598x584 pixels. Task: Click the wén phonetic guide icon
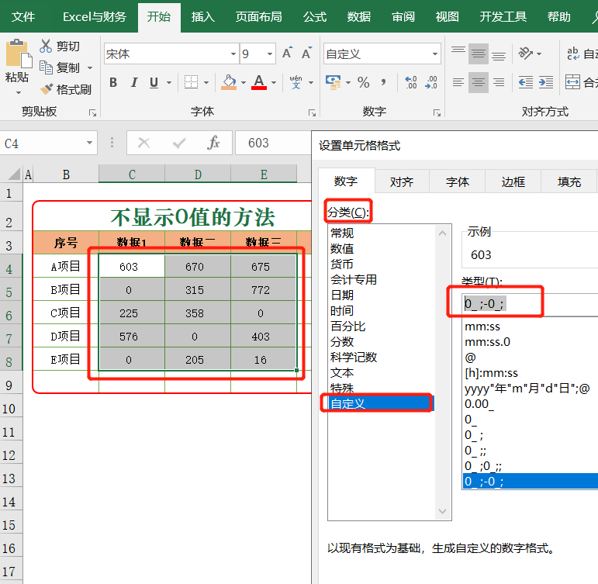point(296,82)
